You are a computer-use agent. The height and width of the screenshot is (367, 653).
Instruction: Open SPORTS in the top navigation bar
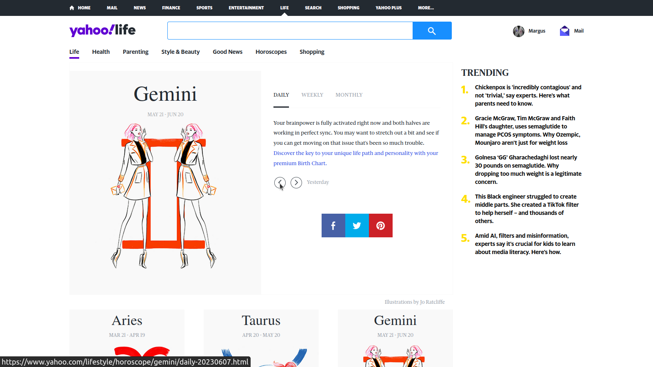[x=204, y=8]
